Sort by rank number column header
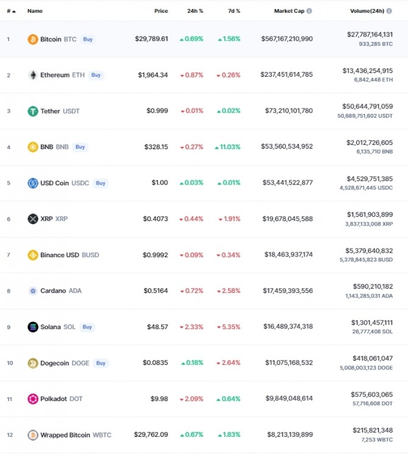This screenshot has height=457, width=408. (x=11, y=11)
